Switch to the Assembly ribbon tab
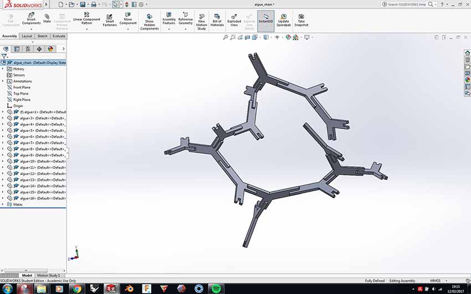 click(x=9, y=36)
